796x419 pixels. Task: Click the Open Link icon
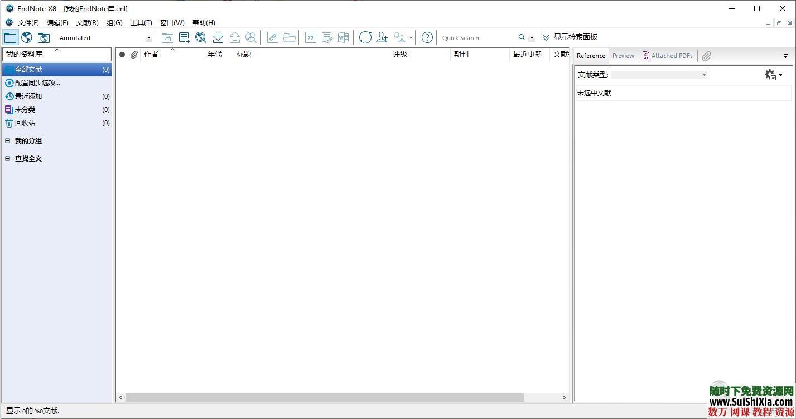coord(272,37)
